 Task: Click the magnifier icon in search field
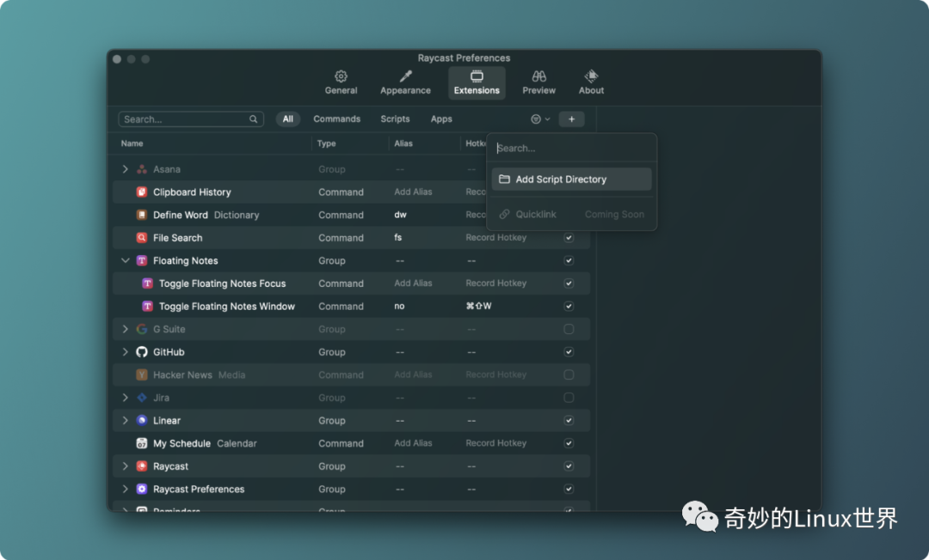[x=253, y=119]
